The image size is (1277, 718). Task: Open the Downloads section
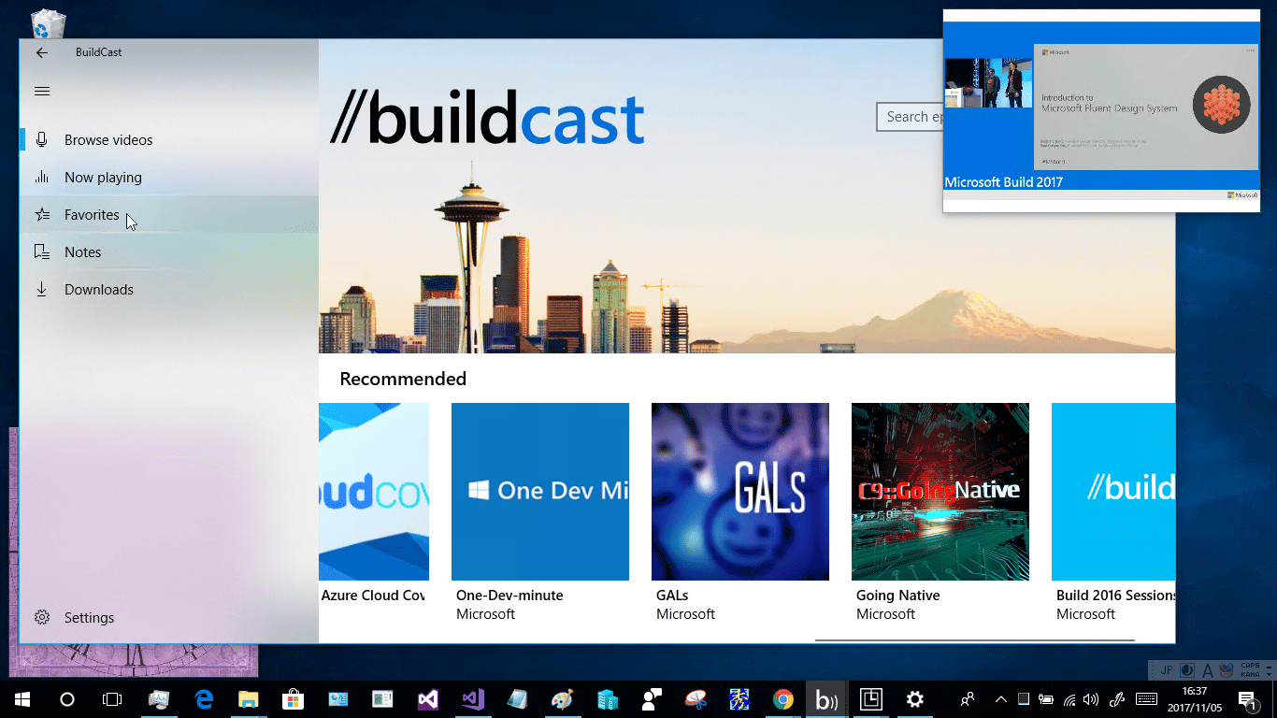point(168,290)
